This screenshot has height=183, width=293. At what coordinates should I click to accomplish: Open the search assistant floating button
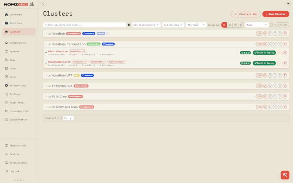[285, 175]
